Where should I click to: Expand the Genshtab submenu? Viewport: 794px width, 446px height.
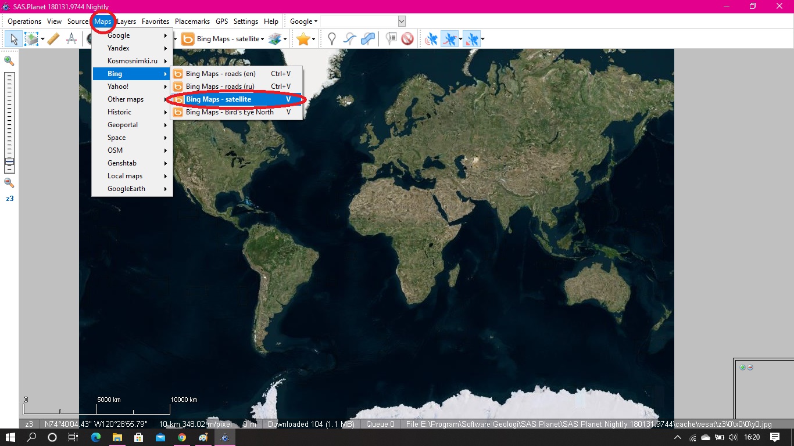132,163
